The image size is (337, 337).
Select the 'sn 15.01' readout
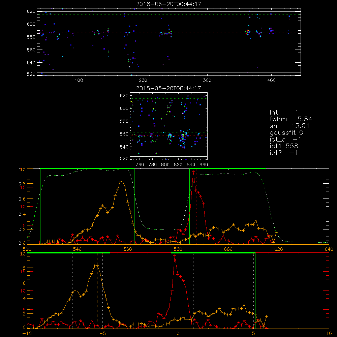tap(289, 126)
